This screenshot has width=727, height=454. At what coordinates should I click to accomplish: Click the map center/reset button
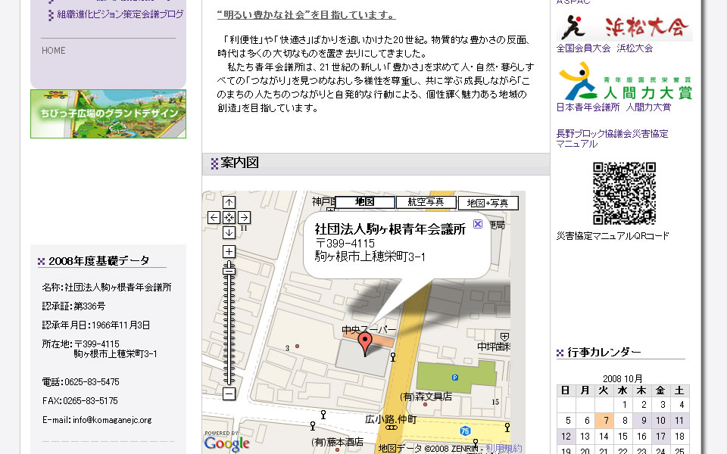pyautogui.click(x=229, y=217)
